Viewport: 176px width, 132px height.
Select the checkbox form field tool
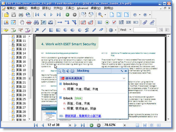(x=114, y=22)
